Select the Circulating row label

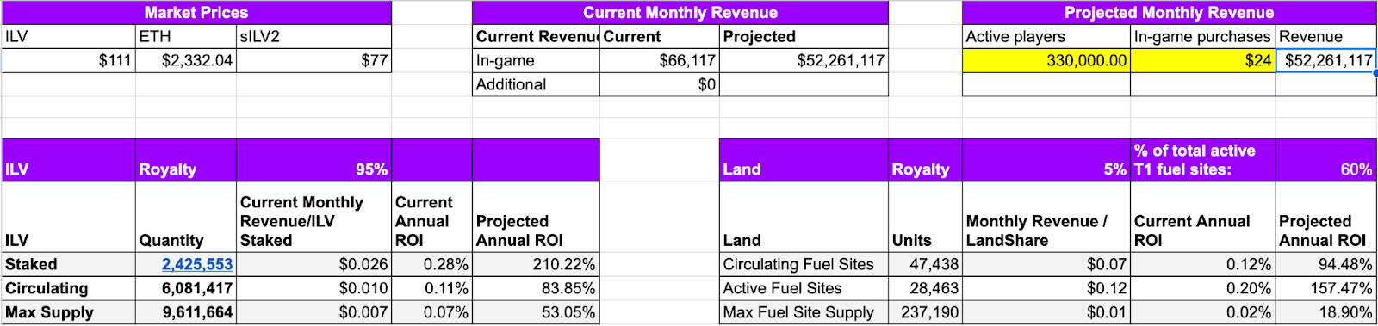coord(68,288)
